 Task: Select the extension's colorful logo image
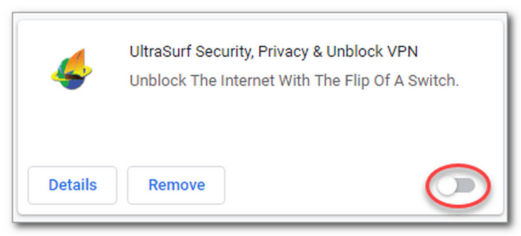pos(72,70)
